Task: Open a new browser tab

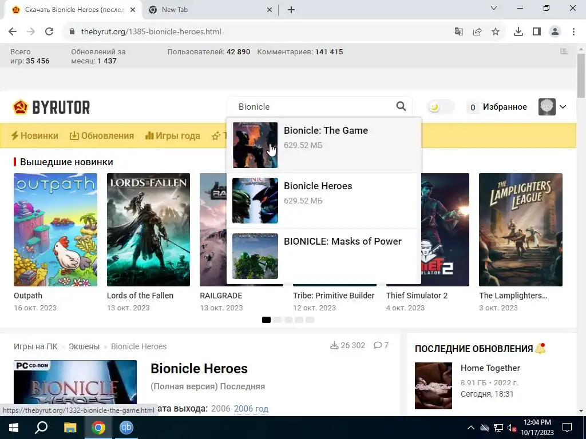Action: click(x=291, y=10)
